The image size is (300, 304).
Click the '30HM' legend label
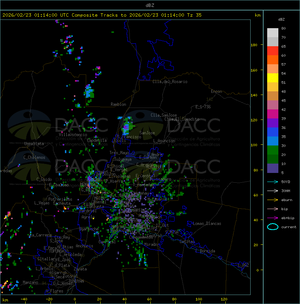tap(286, 191)
